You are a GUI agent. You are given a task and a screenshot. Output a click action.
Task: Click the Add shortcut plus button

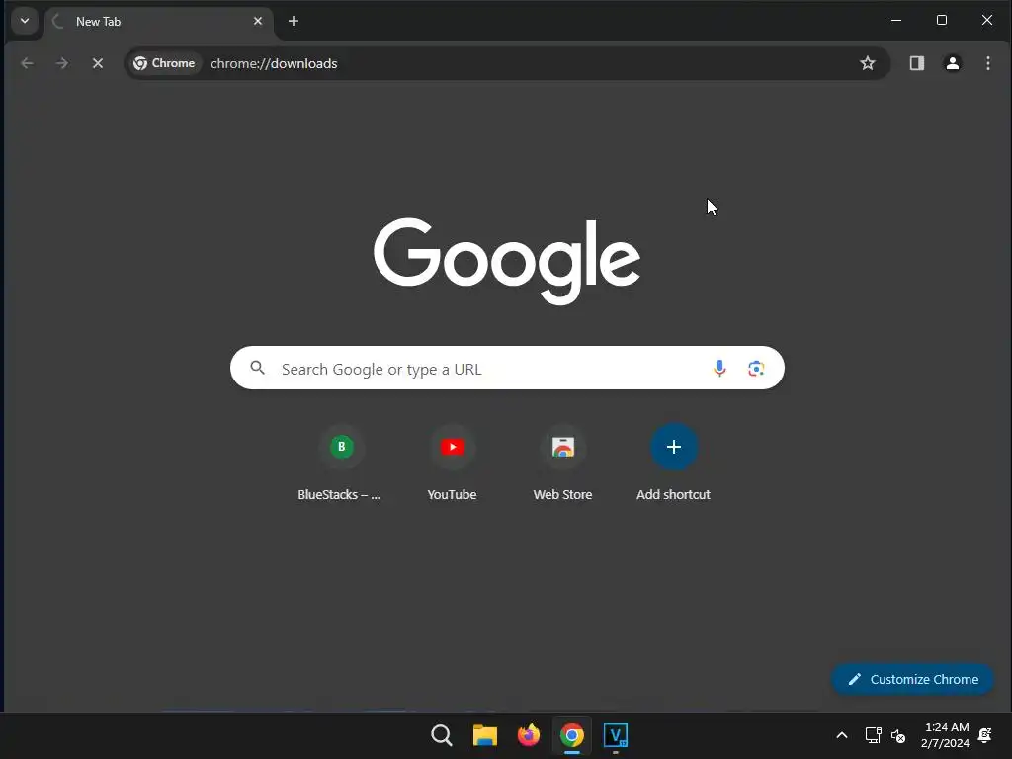click(674, 447)
